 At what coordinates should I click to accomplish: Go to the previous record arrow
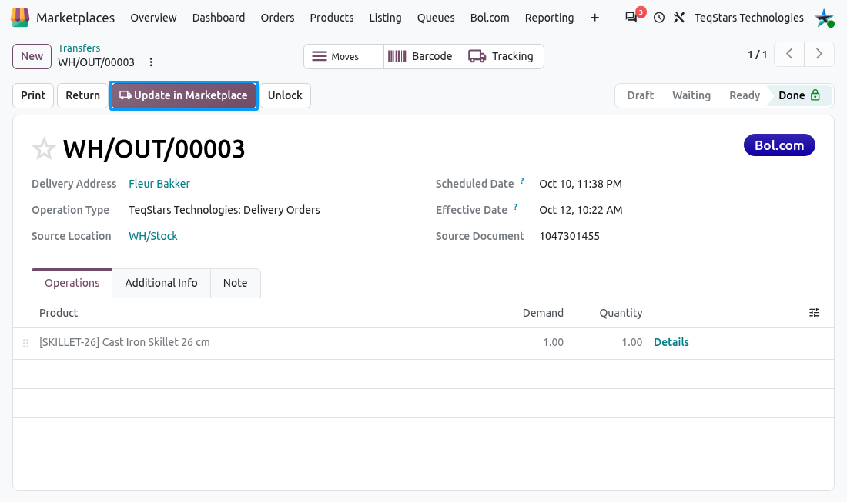point(789,54)
